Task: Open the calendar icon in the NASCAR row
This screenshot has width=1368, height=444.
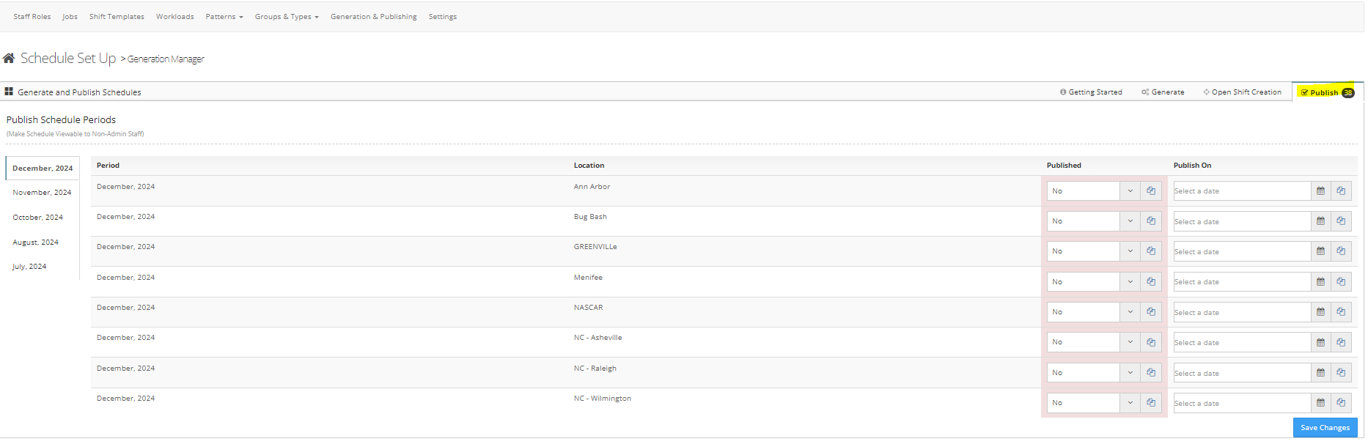Action: coord(1320,312)
